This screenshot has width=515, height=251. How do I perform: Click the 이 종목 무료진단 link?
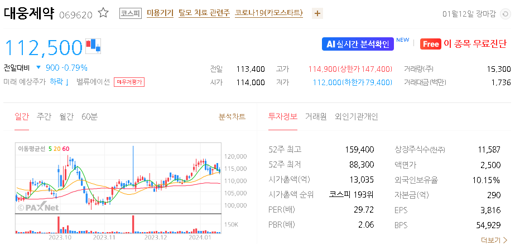(x=475, y=44)
